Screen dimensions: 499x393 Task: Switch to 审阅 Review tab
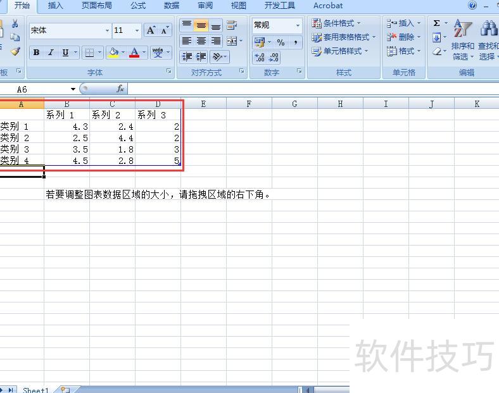pos(205,6)
